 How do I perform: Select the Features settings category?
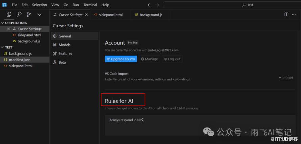[x=75, y=53]
